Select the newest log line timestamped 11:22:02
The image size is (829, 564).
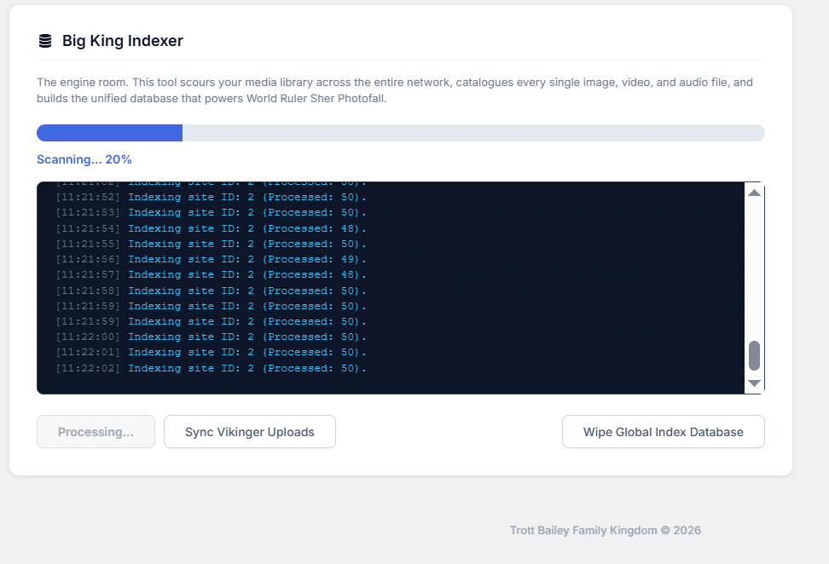click(211, 367)
